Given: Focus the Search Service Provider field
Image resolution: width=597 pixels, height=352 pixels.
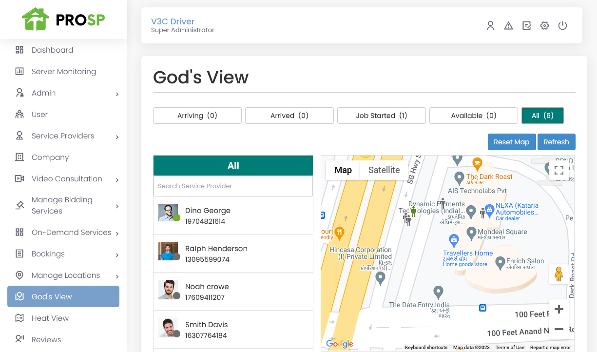Looking at the screenshot, I should (233, 186).
